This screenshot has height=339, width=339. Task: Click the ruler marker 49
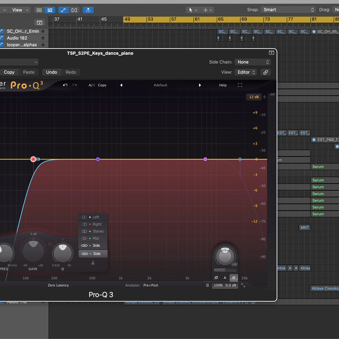127,19
